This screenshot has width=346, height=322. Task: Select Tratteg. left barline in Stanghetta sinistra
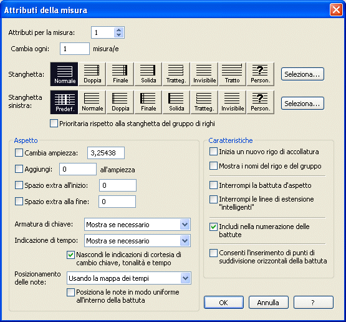pos(204,102)
